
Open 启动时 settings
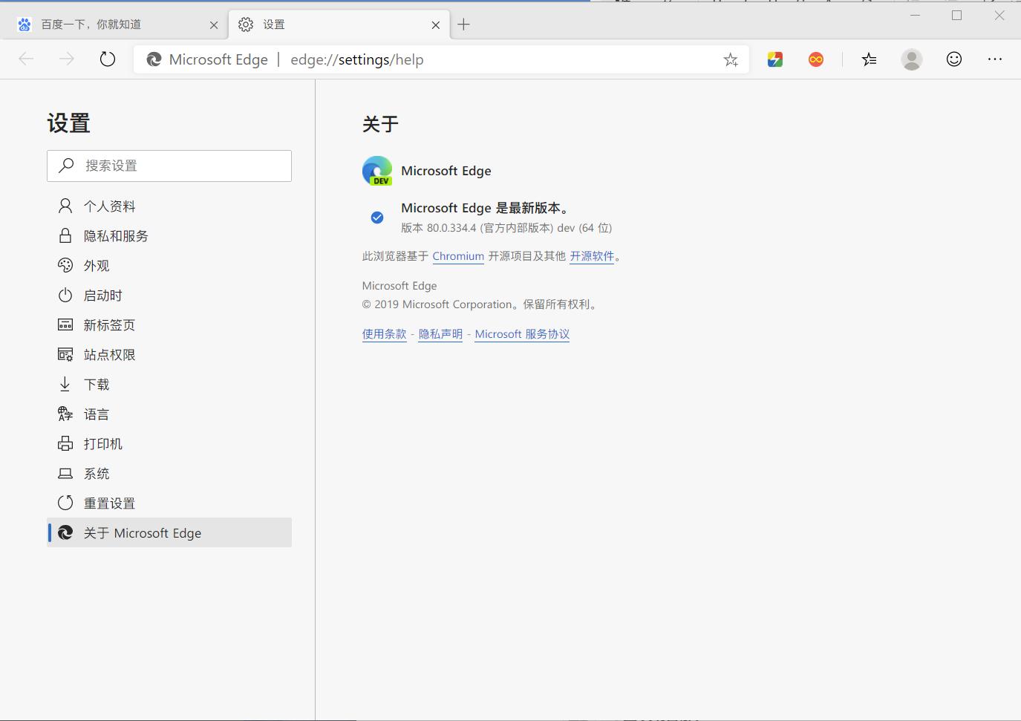tap(169, 296)
